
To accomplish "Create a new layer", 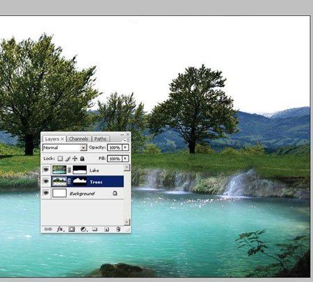I will pyautogui.click(x=106, y=229).
